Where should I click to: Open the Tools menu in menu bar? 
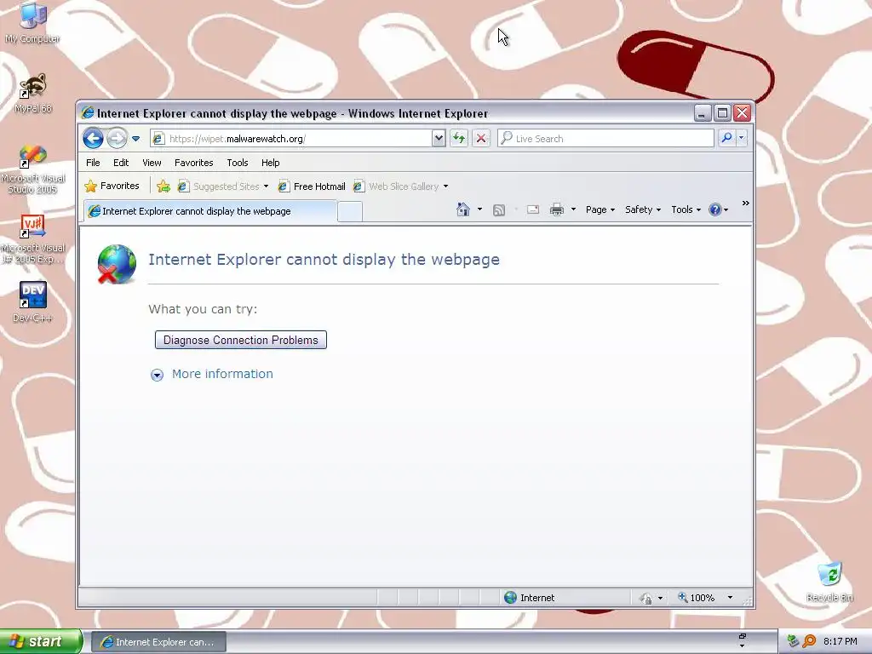(x=238, y=163)
